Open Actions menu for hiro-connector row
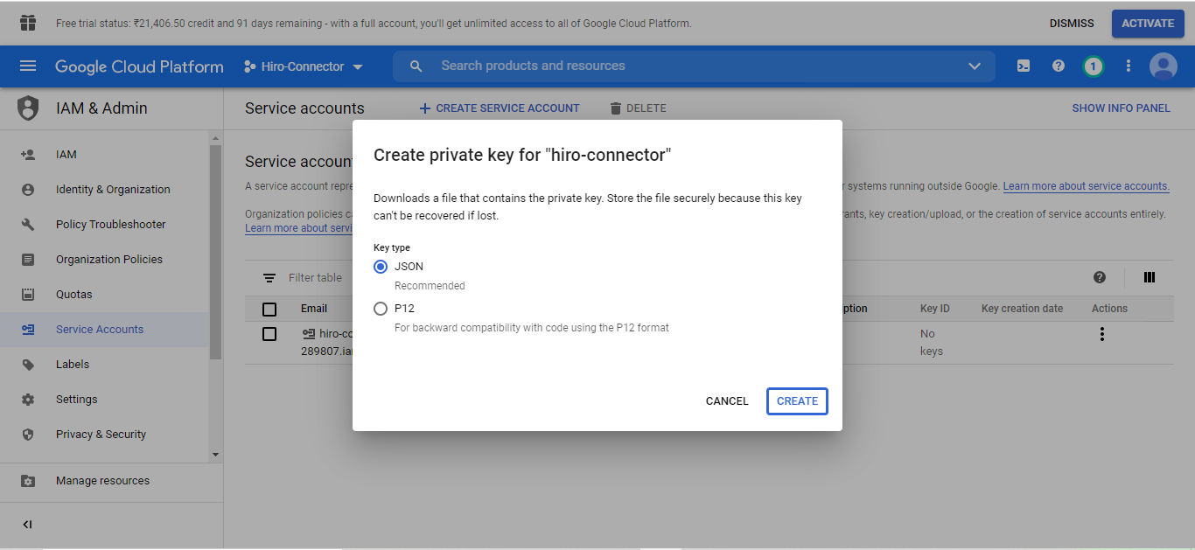 pyautogui.click(x=1102, y=334)
